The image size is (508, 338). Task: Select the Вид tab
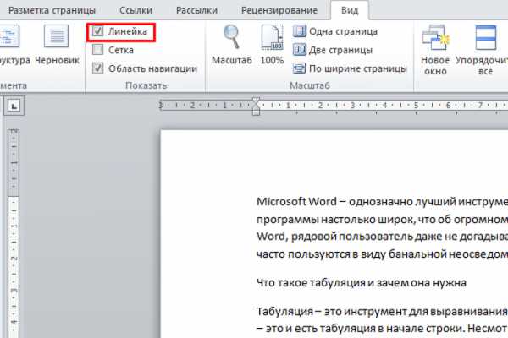point(350,10)
